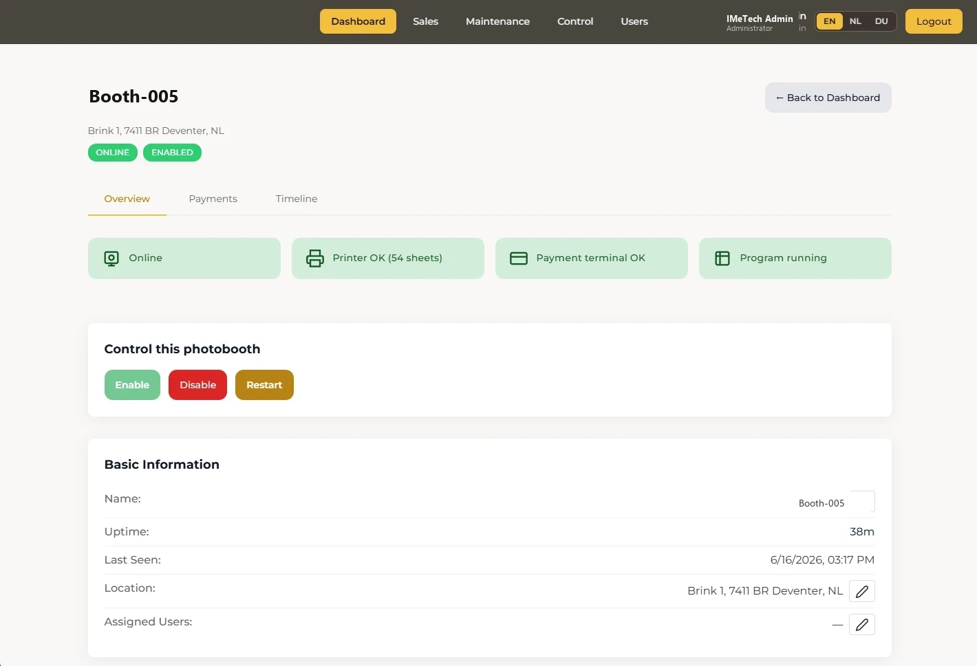Image resolution: width=977 pixels, height=666 pixels.
Task: Click Back to Dashboard button
Action: pos(828,98)
